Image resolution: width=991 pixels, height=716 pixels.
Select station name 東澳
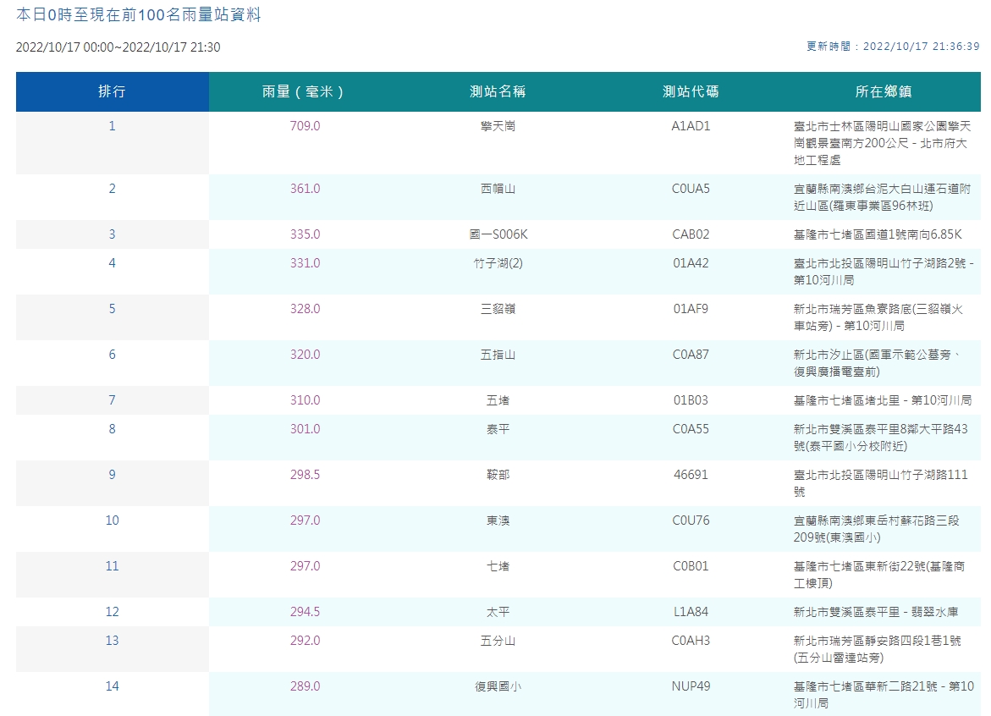pos(498,520)
